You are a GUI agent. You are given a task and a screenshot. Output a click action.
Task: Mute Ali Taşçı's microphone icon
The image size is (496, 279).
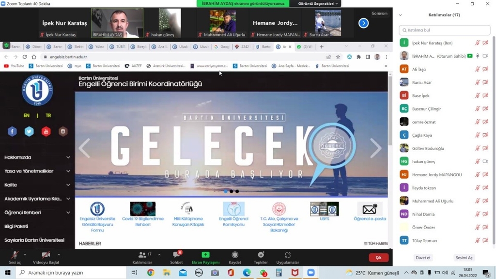(x=478, y=69)
